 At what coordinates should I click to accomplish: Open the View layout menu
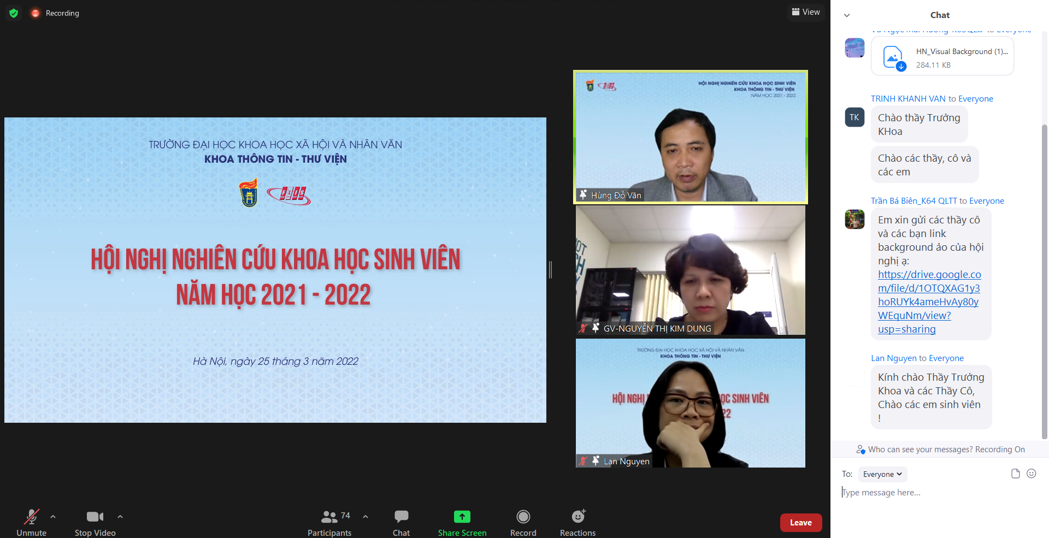(x=806, y=12)
